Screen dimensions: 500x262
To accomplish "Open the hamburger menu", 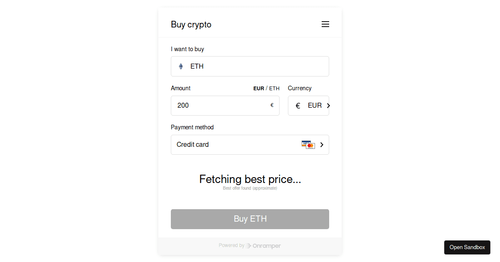I will coord(325,25).
